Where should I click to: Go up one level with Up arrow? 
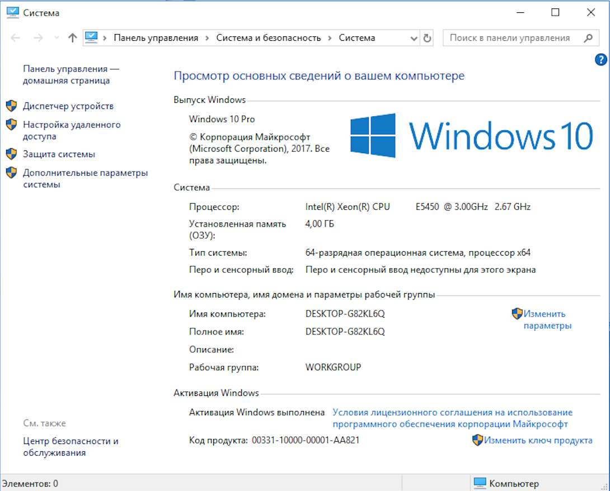point(72,37)
